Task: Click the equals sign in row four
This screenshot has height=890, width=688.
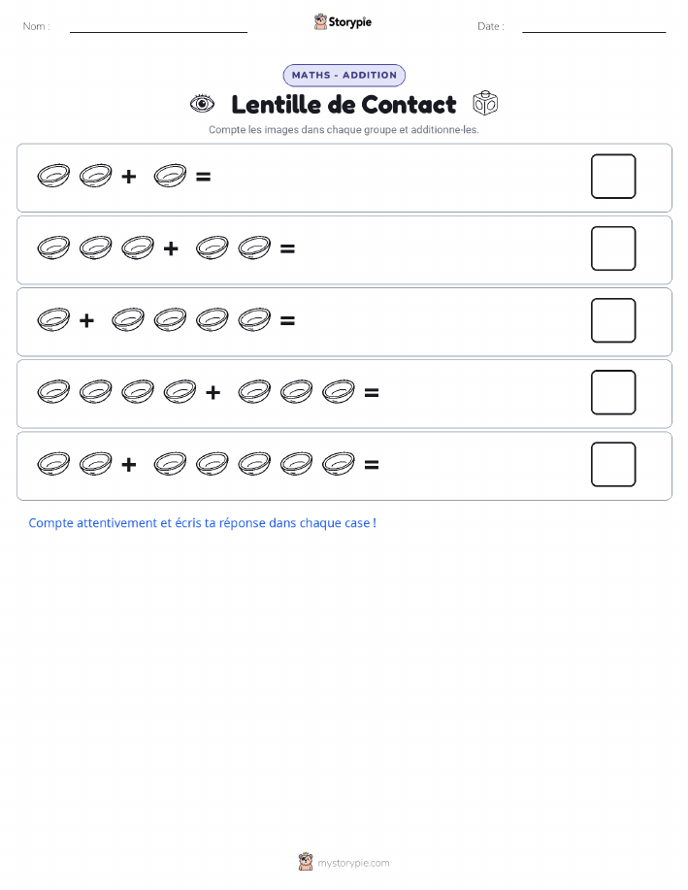Action: tap(372, 392)
